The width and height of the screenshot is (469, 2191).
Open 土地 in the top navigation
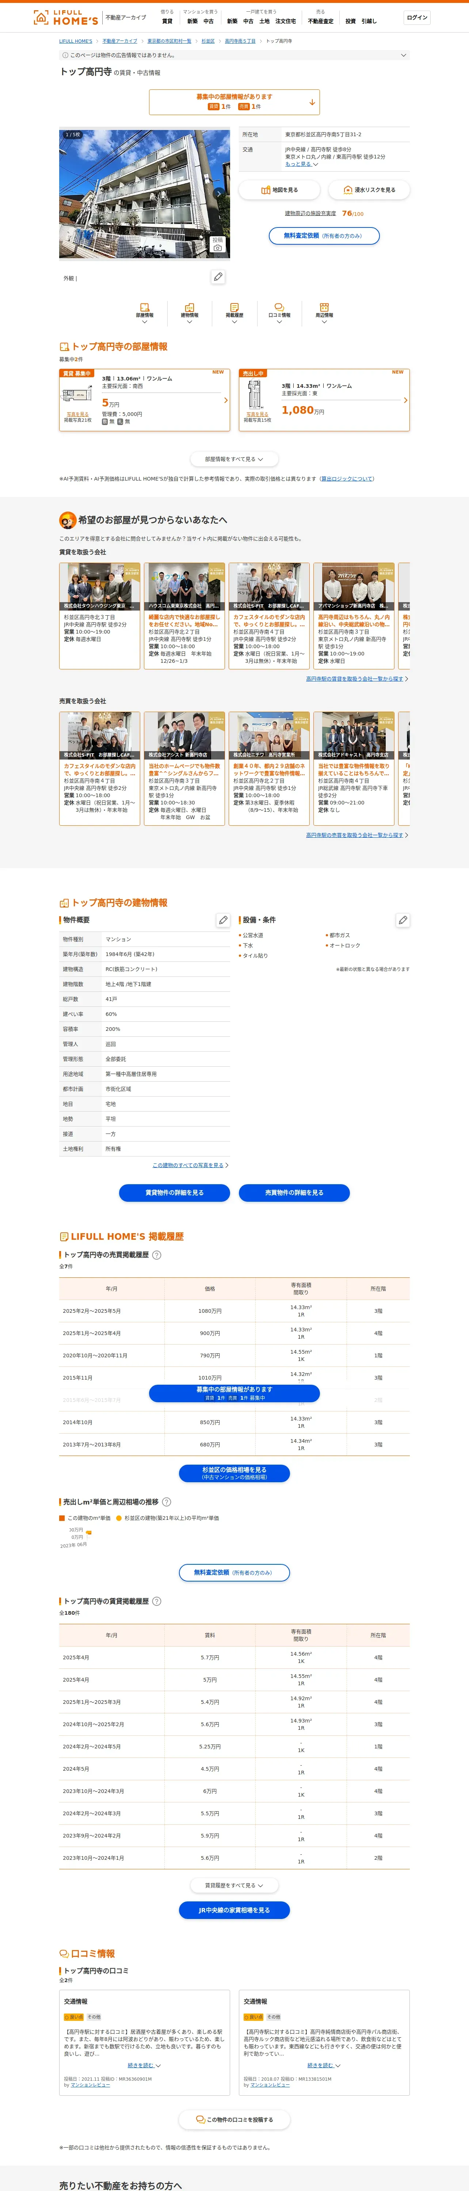[x=265, y=21]
